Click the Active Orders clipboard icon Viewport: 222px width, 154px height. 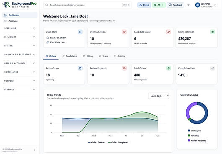(80, 68)
